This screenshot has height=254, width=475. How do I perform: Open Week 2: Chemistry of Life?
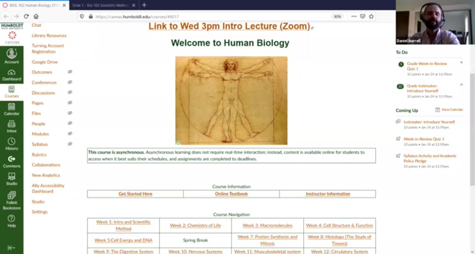pyautogui.click(x=196, y=226)
